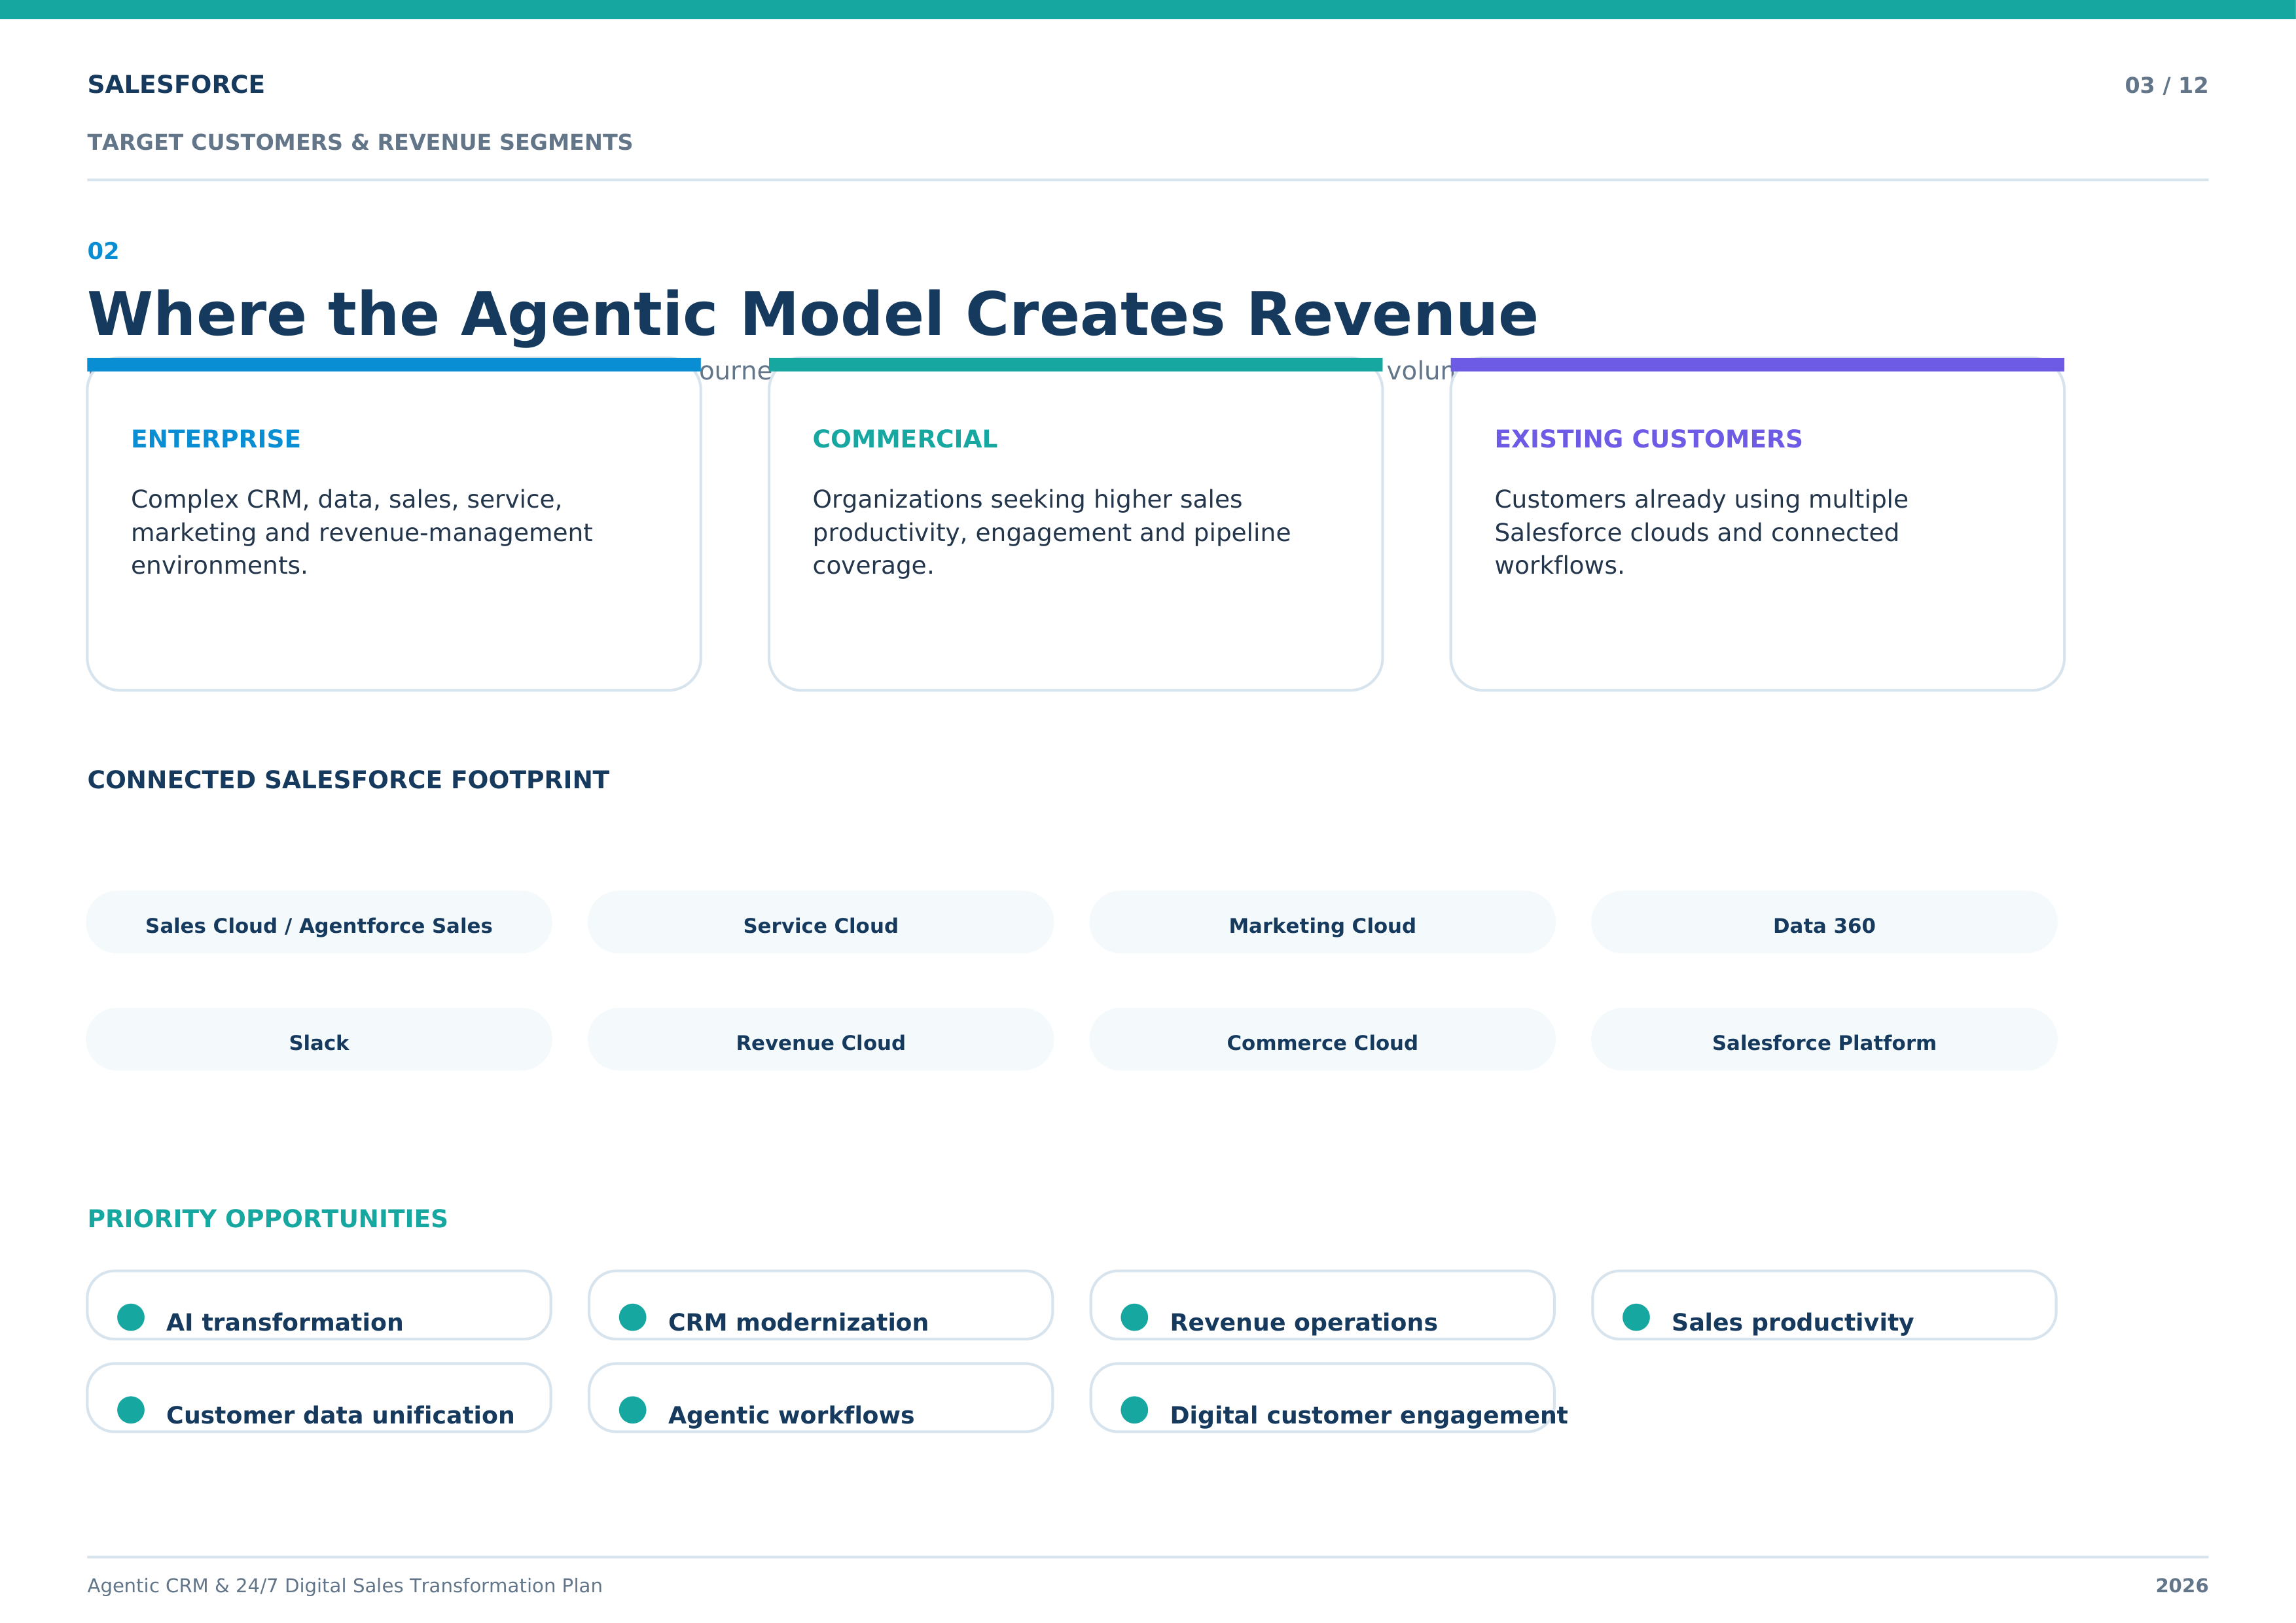Image resolution: width=2296 pixels, height=1623 pixels.
Task: Select the Marketing Cloud pill
Action: (x=1322, y=922)
